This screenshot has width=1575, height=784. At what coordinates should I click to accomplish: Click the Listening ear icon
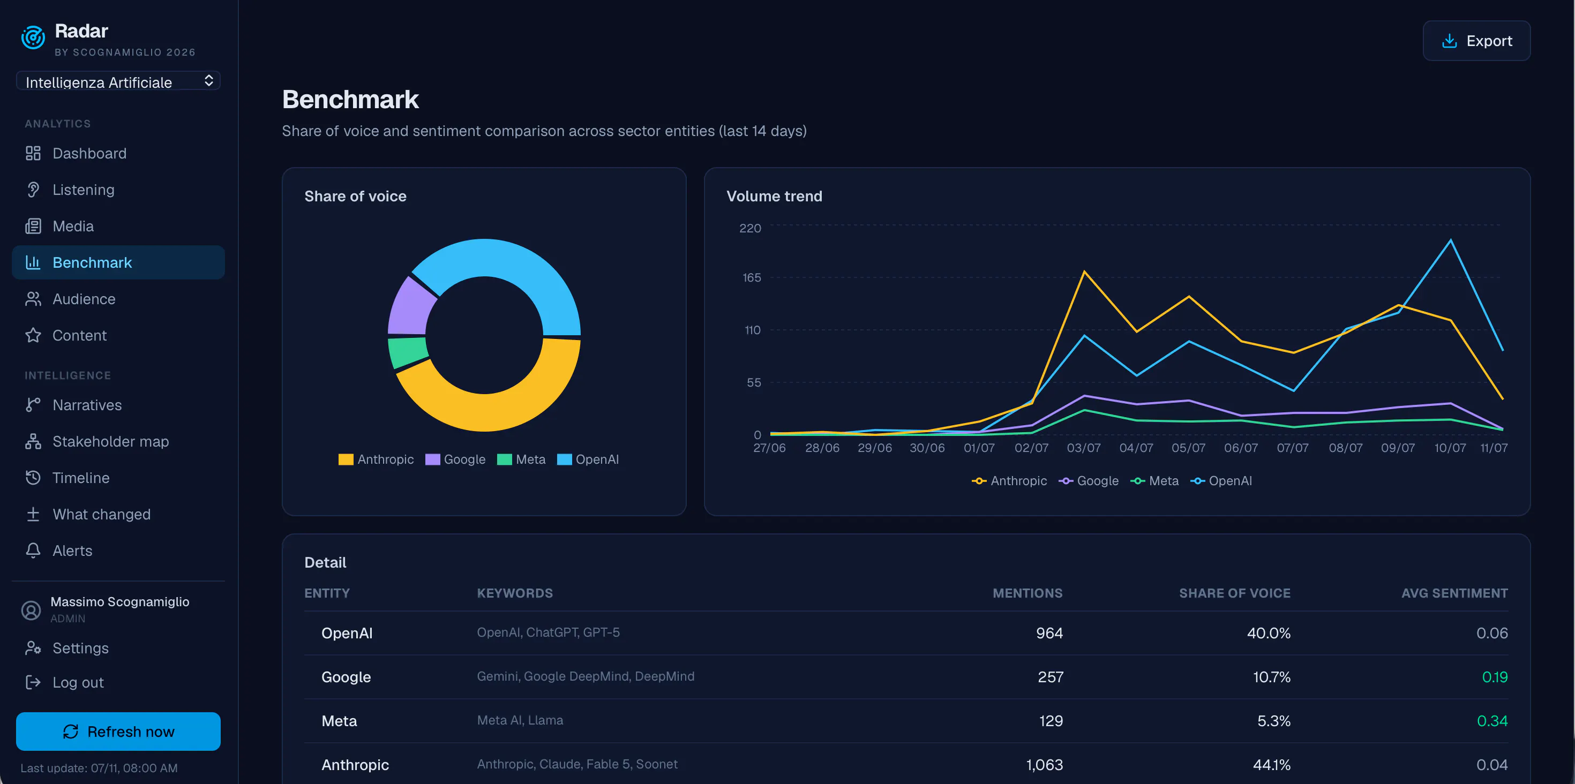tap(33, 190)
